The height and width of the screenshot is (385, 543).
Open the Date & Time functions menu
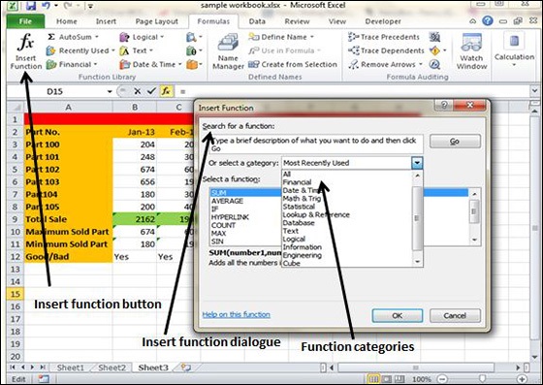(x=150, y=64)
